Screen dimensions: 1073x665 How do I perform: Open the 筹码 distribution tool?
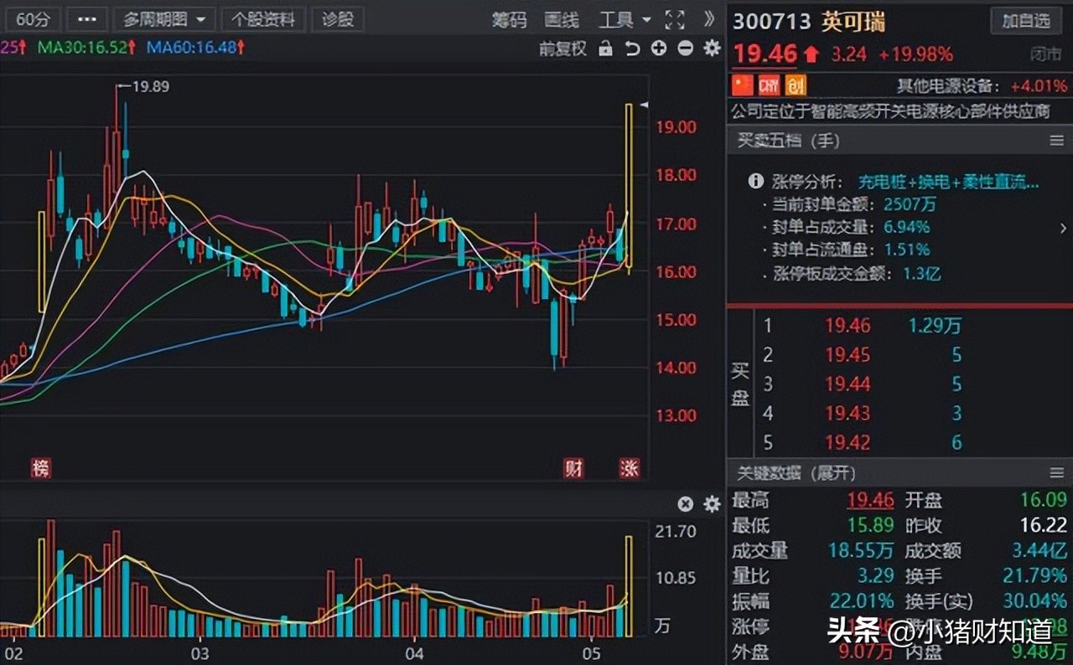click(509, 21)
